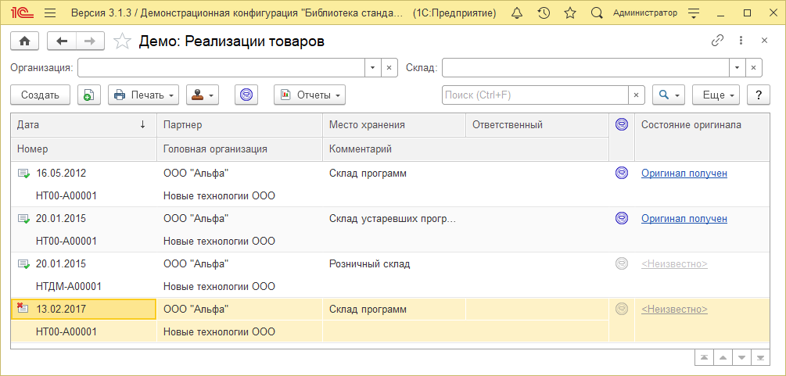Open Отчеты dropdown menu
This screenshot has height=376, width=786.
coord(310,95)
